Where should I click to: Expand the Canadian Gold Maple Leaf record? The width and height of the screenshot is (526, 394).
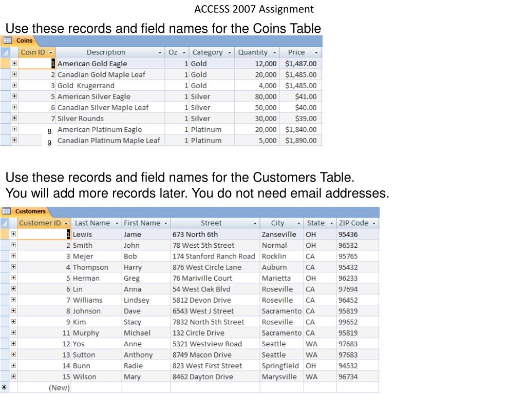pyautogui.click(x=14, y=74)
